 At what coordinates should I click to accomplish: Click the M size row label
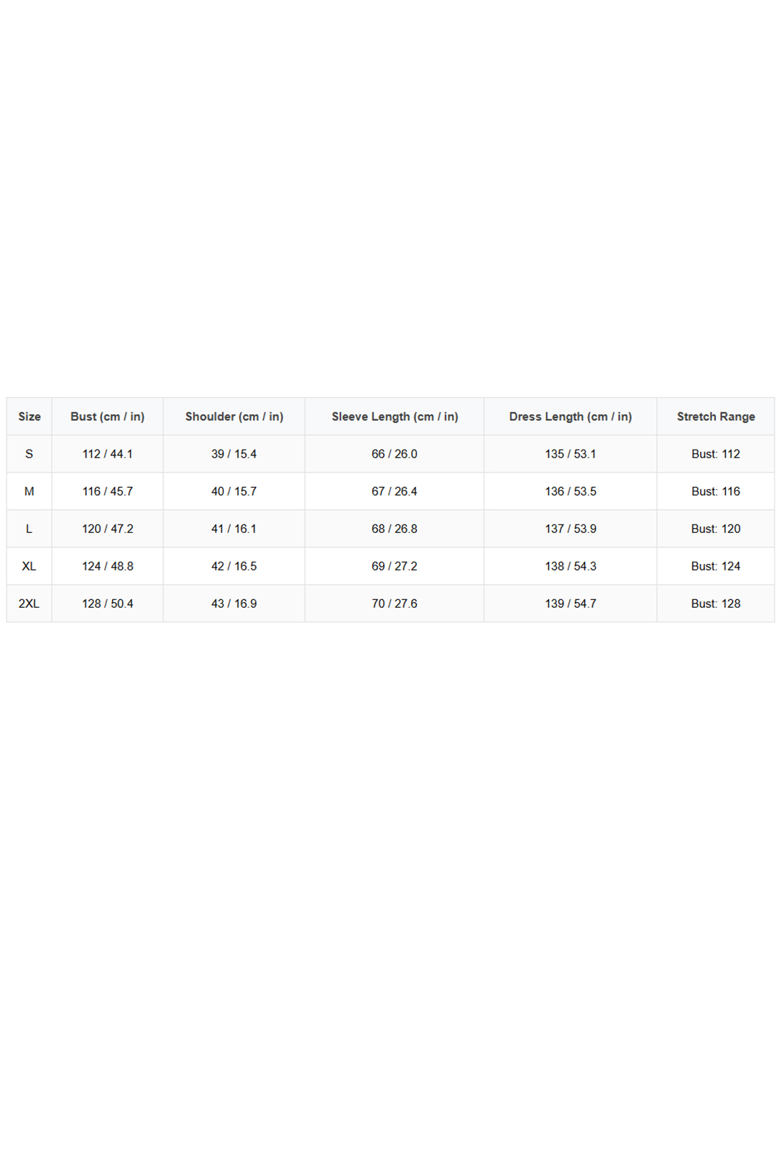pyautogui.click(x=29, y=491)
